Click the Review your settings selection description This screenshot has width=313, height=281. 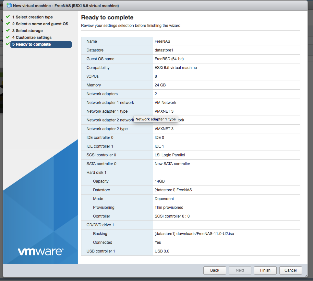(131, 26)
